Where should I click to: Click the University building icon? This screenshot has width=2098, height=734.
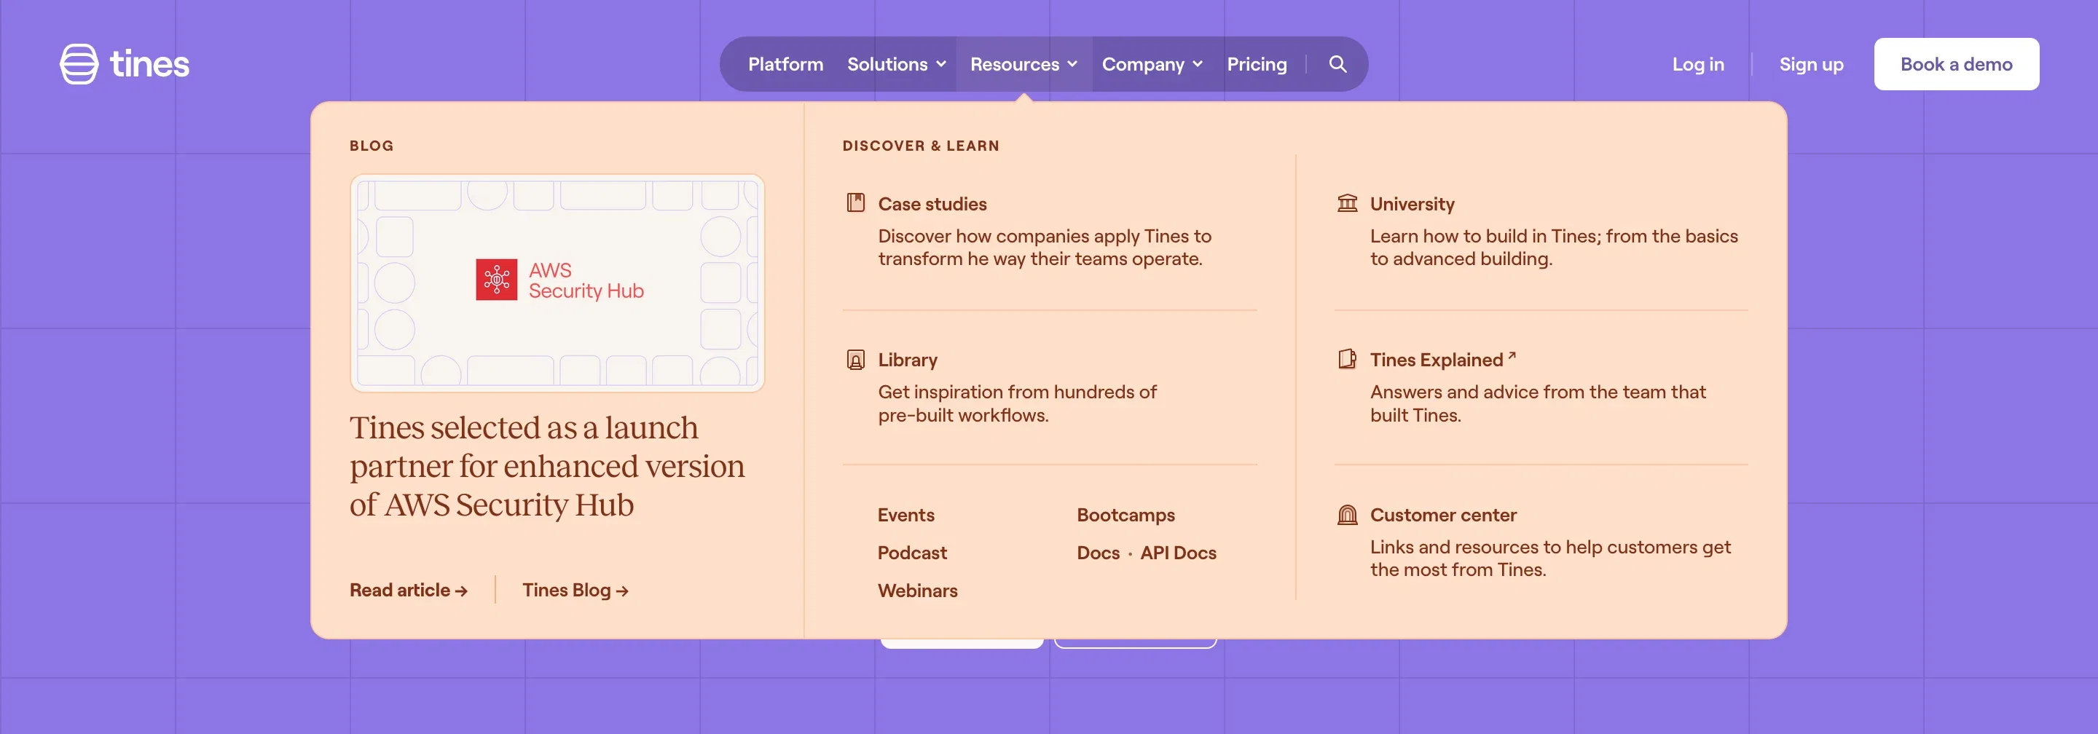click(1347, 202)
